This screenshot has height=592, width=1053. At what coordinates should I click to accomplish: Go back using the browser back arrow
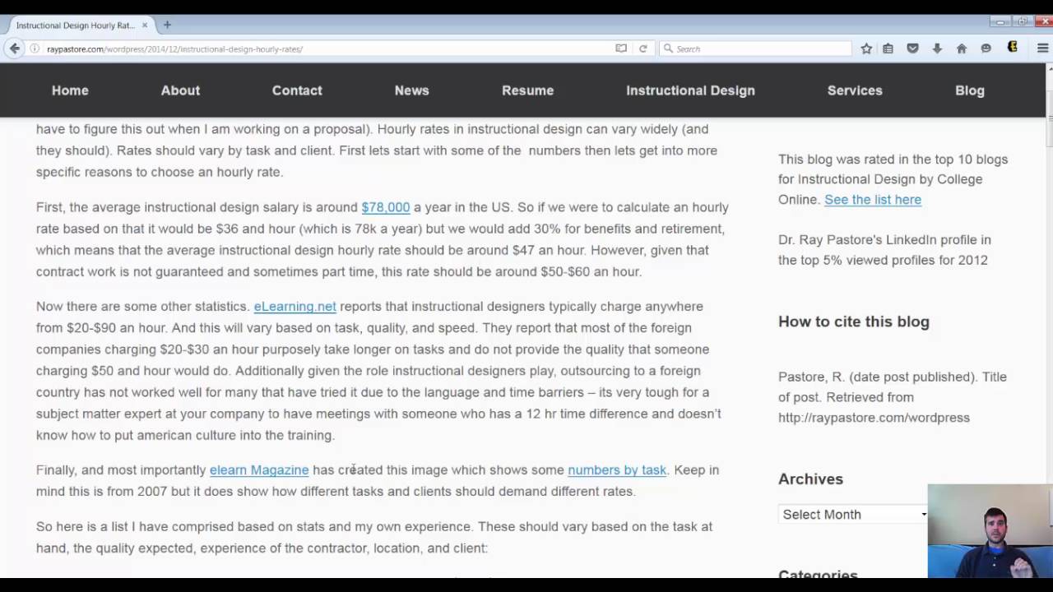(x=14, y=49)
